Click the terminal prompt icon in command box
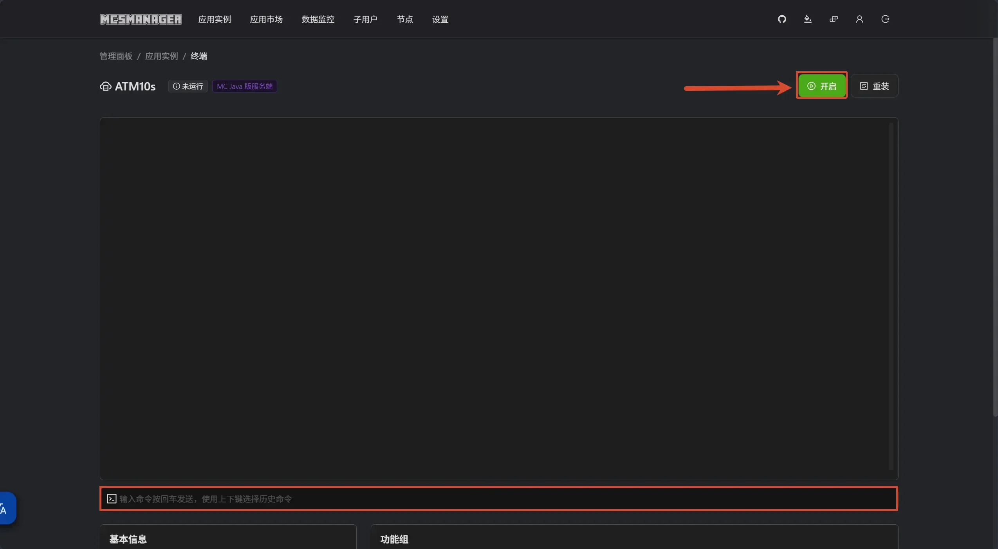Screen dimensions: 998x549 pyautogui.click(x=112, y=498)
